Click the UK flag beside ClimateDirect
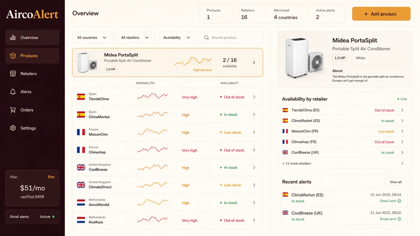The height and width of the screenshot is (236, 420). point(81,185)
